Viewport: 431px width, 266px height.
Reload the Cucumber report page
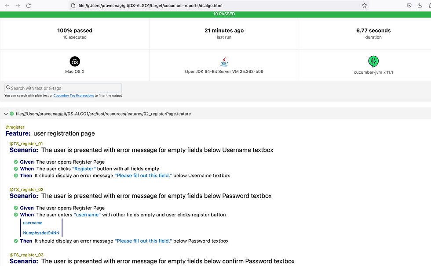[29, 6]
